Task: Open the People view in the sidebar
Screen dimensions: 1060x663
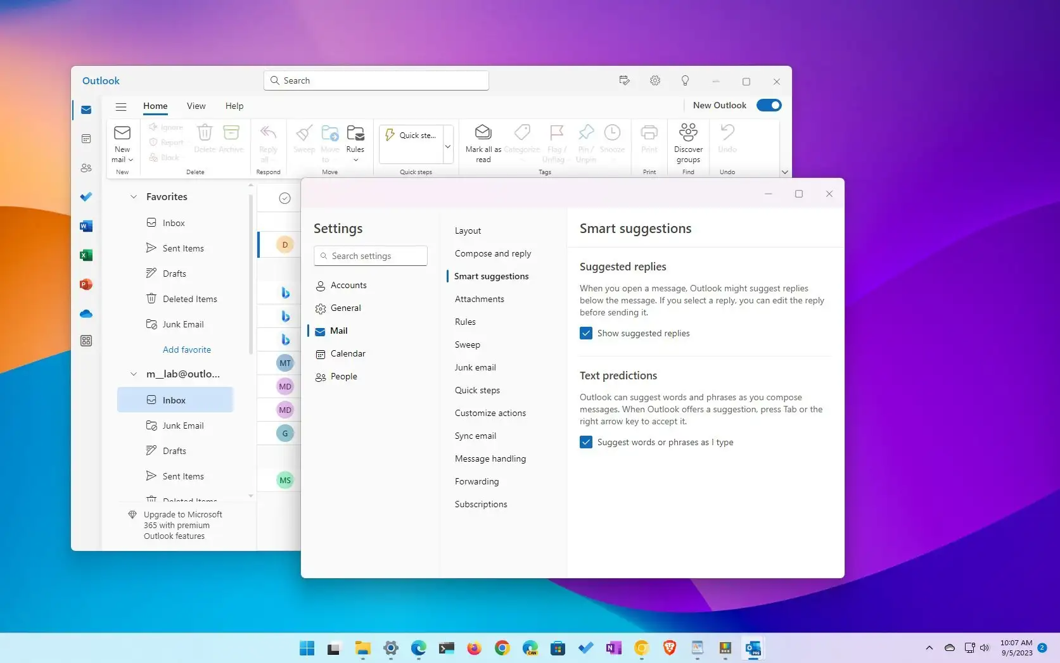Action: pyautogui.click(x=86, y=167)
